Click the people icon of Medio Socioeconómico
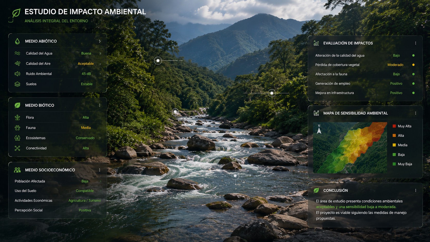The width and height of the screenshot is (430, 242). (x=17, y=170)
